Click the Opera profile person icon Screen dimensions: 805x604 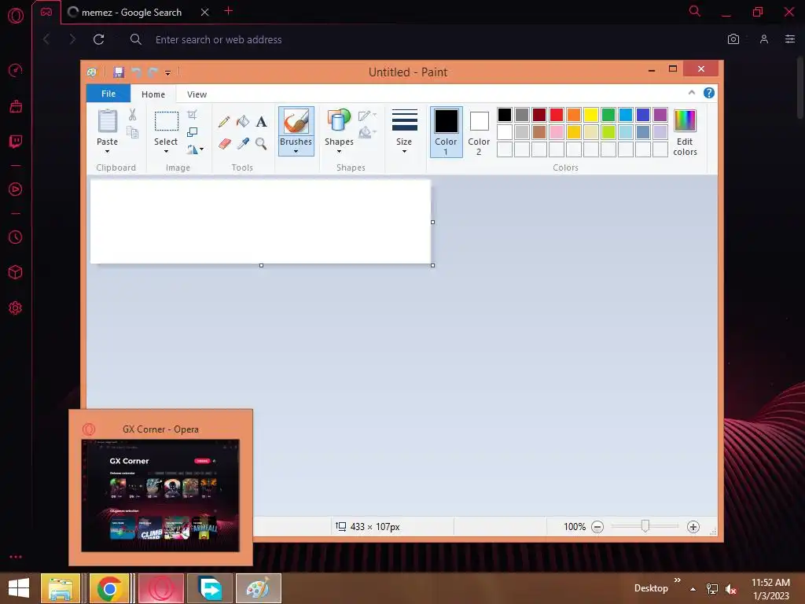click(x=764, y=39)
